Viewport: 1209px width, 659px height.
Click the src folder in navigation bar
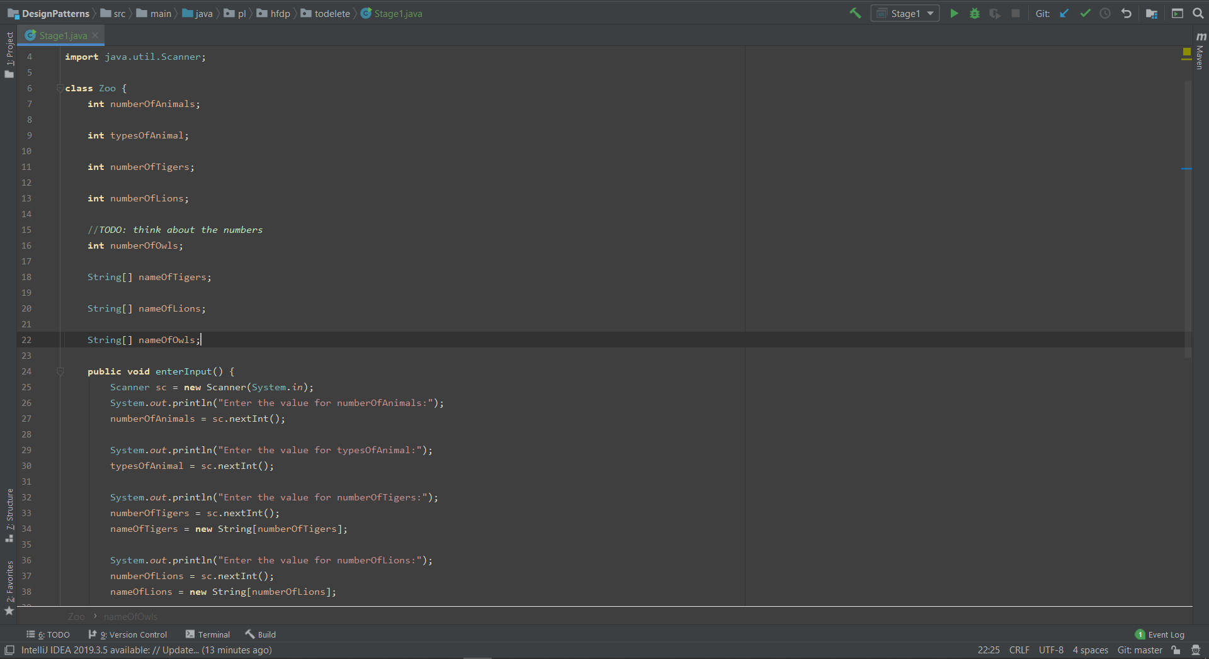[x=113, y=13]
